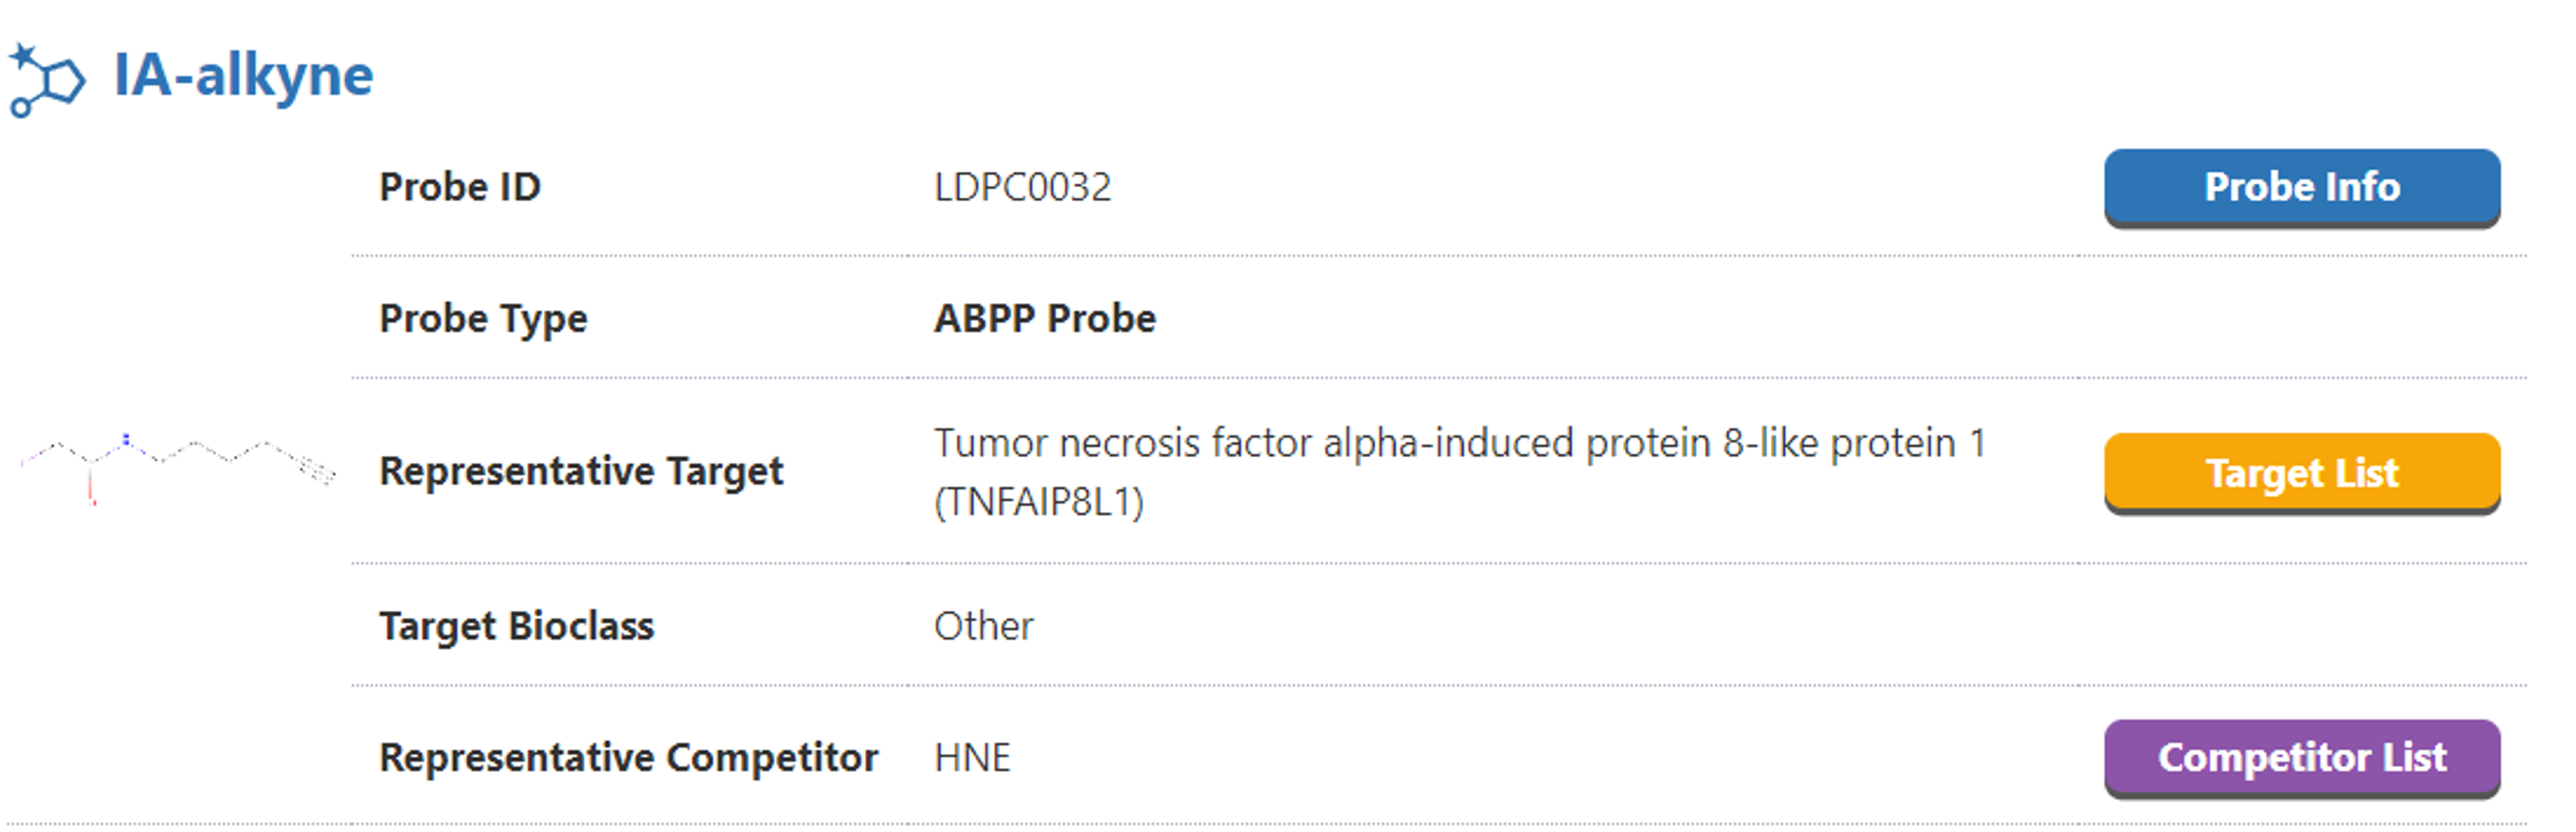Viewport: 2576px width, 832px height.
Task: Select the Other bioclass value
Action: coord(983,626)
